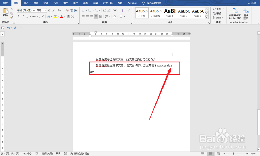
Task: Open the font name dropdown
Action: 34,10
